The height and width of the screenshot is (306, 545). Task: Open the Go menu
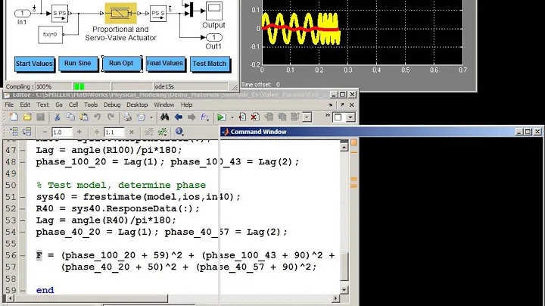pos(59,105)
